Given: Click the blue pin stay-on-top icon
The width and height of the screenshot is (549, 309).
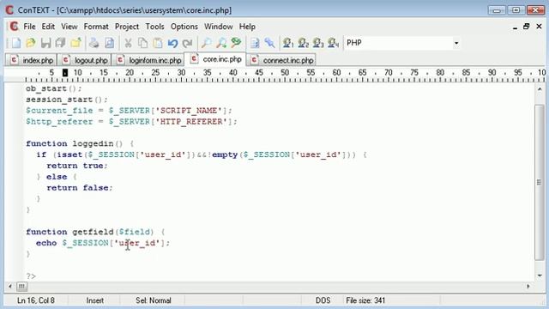Looking at the screenshot, I should coord(269,43).
